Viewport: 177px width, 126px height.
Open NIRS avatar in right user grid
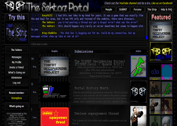click(x=167, y=89)
